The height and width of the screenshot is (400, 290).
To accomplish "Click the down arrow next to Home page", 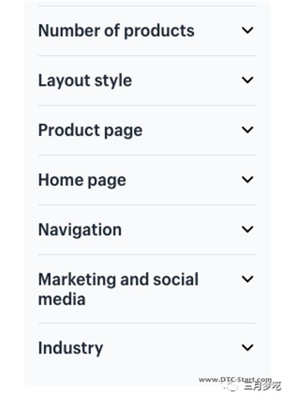I will [x=247, y=180].
